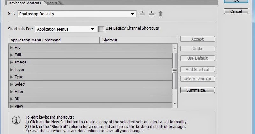
Task: Select the Image row text
Action: (x=20, y=62)
